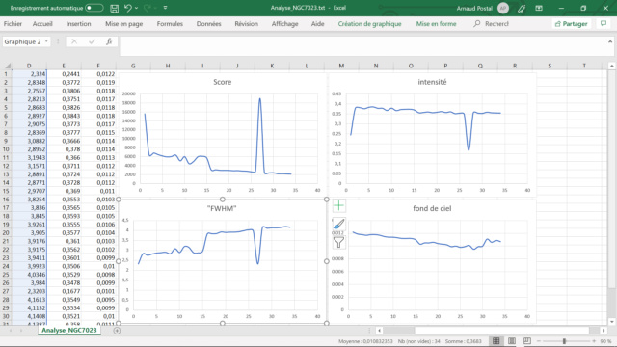
Task: Undo the last action
Action: (128, 8)
